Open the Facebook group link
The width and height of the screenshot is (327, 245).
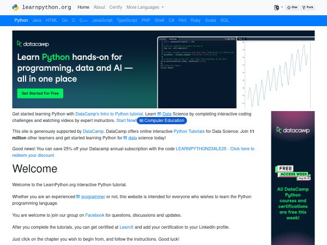[95, 215]
